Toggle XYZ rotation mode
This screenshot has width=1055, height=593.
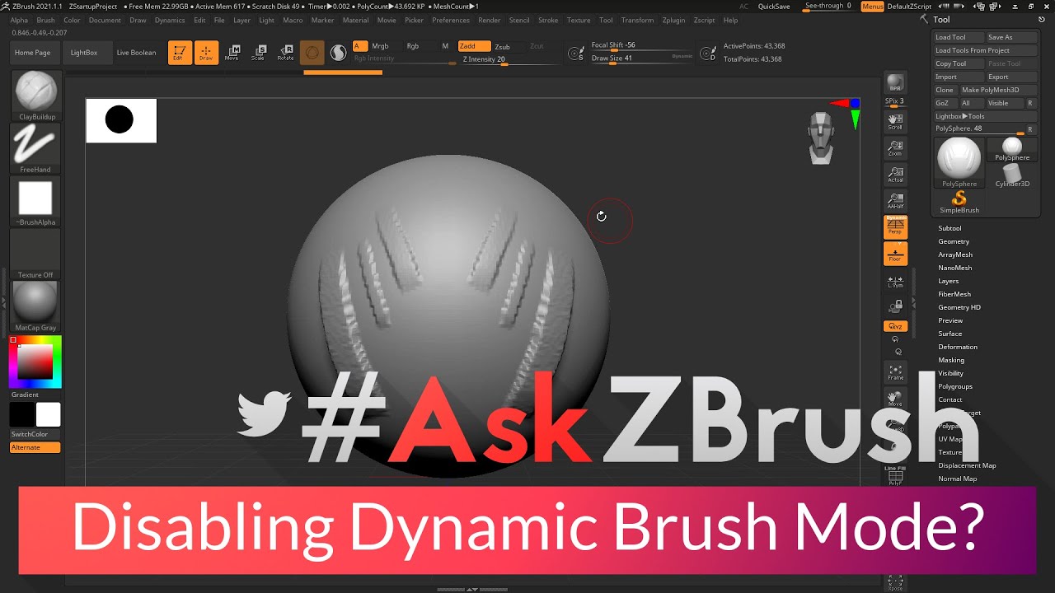(x=895, y=326)
